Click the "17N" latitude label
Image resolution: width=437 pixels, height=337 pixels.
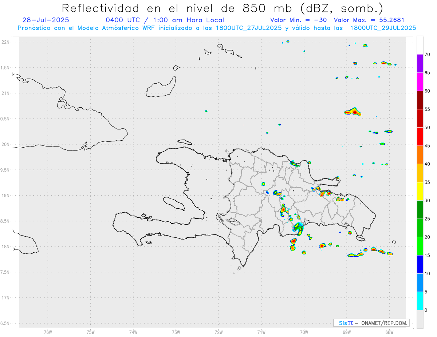pyautogui.click(x=5, y=298)
